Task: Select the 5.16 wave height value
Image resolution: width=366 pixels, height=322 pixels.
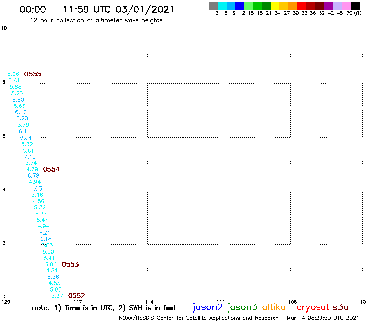Action: (x=37, y=195)
